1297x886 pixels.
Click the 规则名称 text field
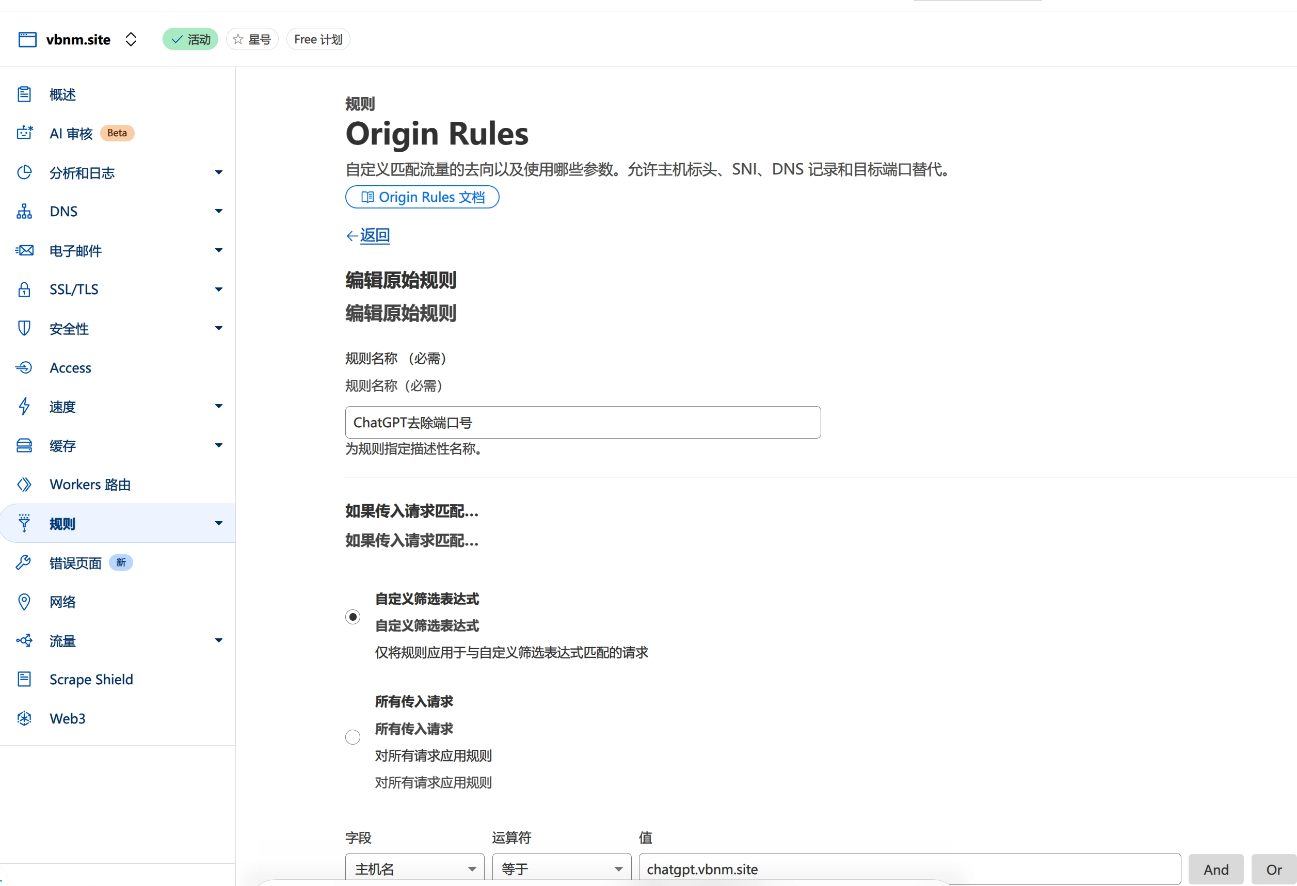(583, 422)
